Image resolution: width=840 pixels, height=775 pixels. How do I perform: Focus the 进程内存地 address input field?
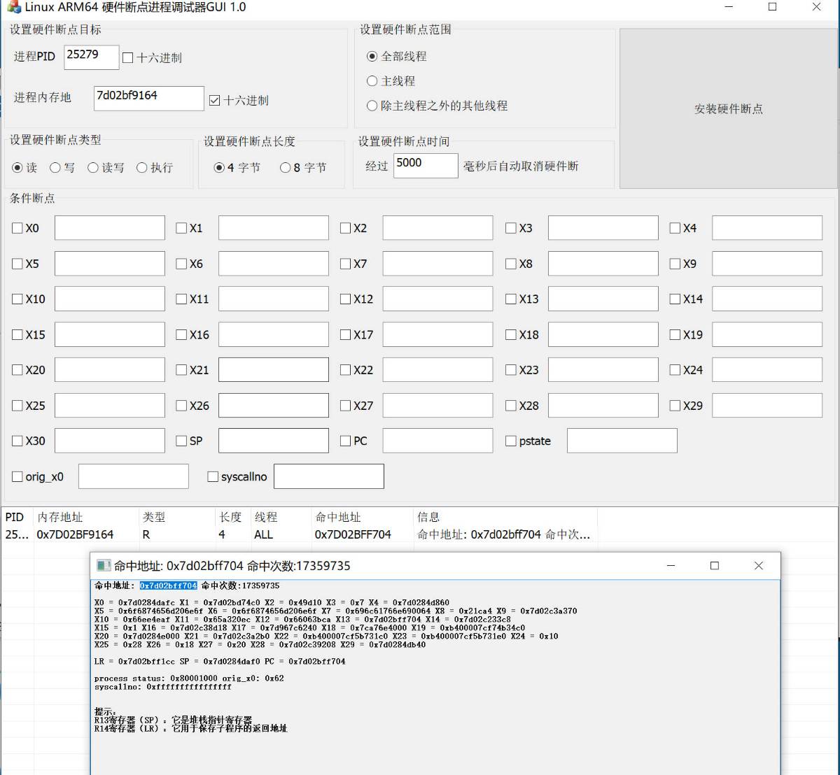tap(149, 98)
